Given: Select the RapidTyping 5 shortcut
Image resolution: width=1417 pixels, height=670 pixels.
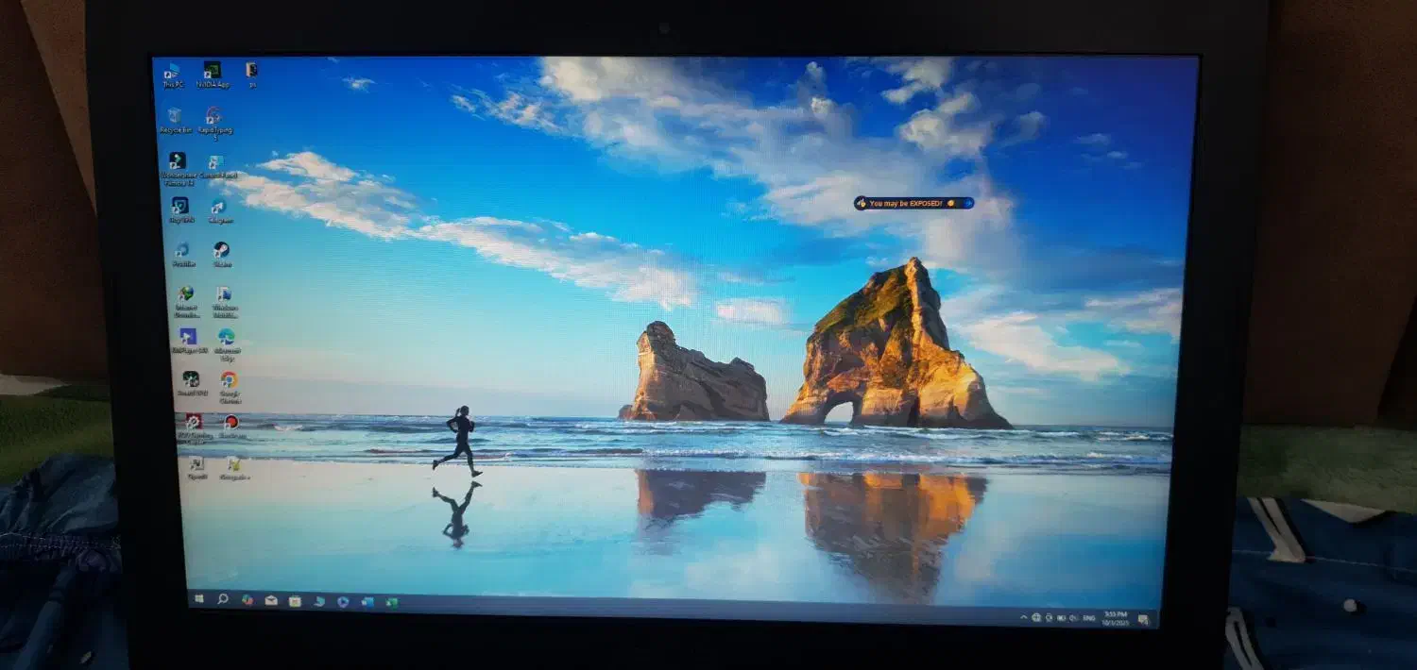Looking at the screenshot, I should tap(214, 122).
